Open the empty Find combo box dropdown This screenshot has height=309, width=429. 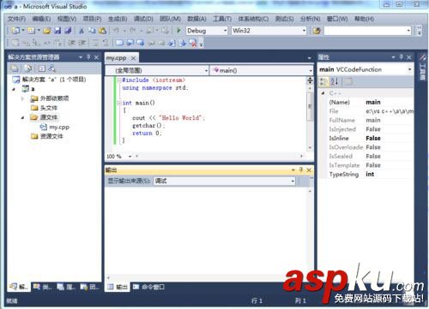[408, 31]
